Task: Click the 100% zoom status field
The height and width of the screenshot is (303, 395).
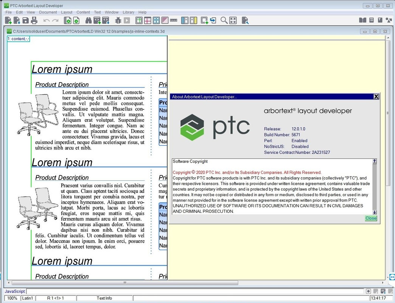Action: [12, 298]
